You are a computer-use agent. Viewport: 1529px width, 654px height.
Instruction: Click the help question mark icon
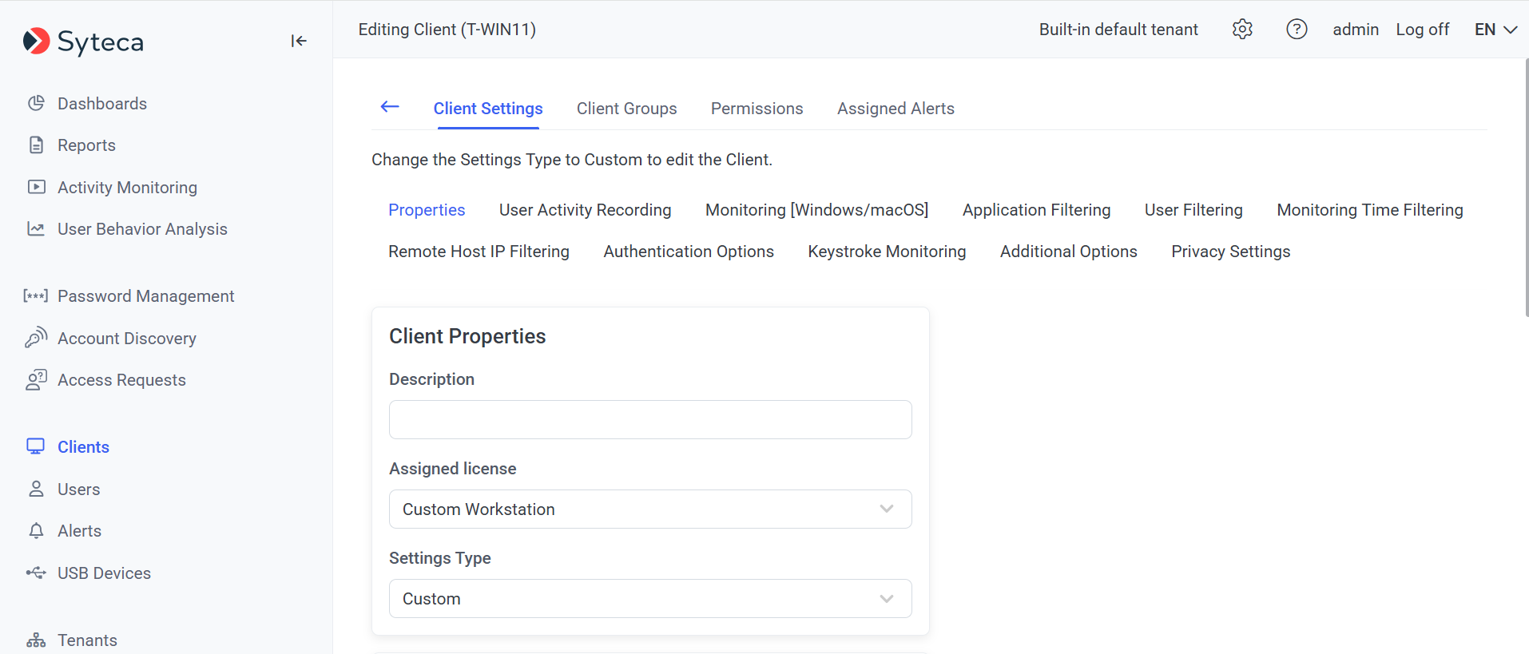point(1297,30)
